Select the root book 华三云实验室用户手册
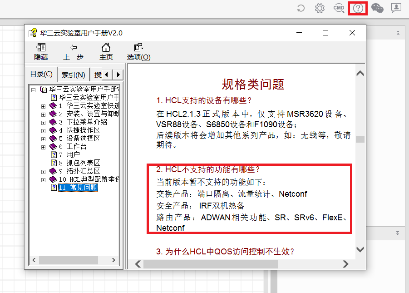Image resolution: width=409 pixels, height=293 pixels. pyautogui.click(x=84, y=89)
